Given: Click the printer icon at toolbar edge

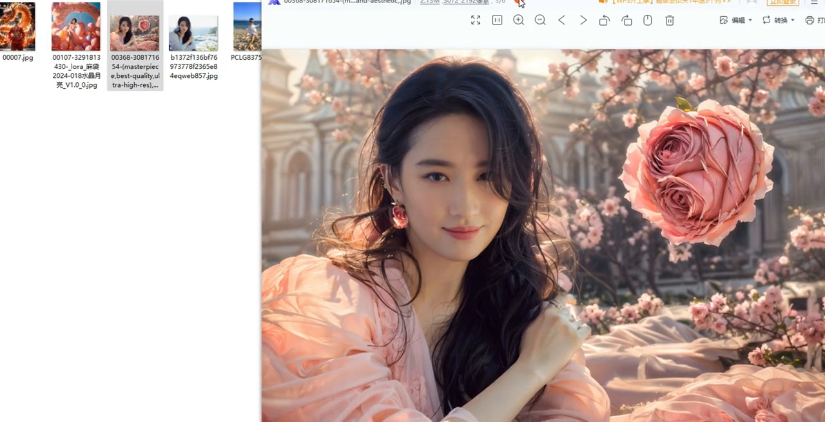Looking at the screenshot, I should [810, 21].
